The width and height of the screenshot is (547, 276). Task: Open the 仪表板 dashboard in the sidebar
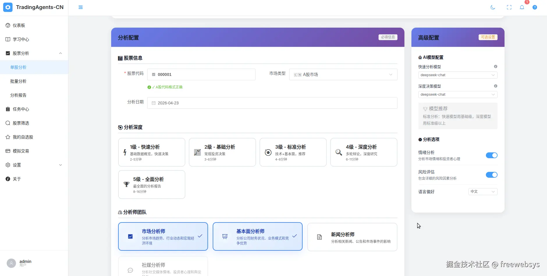point(19,25)
